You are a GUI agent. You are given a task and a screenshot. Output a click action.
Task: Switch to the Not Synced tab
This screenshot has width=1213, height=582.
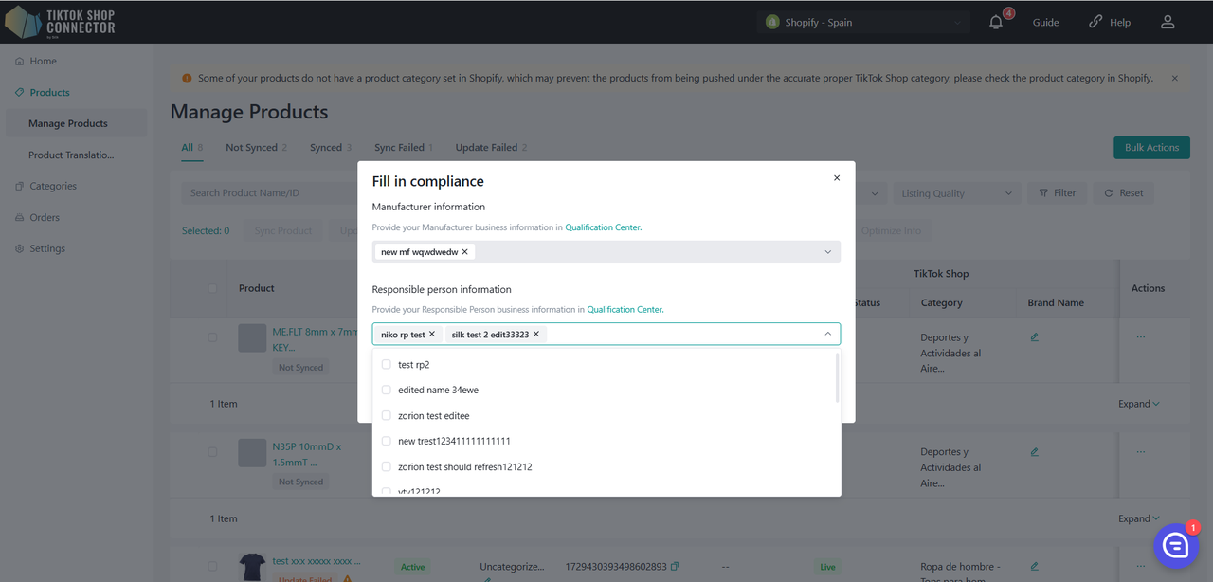click(x=250, y=148)
